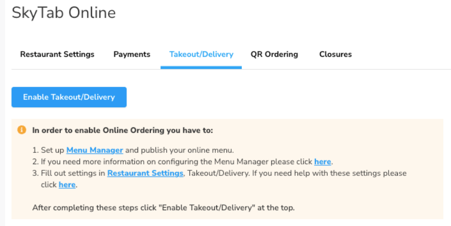Open the Restaurant Settings link in step 3
This screenshot has width=451, height=226.
tap(145, 173)
